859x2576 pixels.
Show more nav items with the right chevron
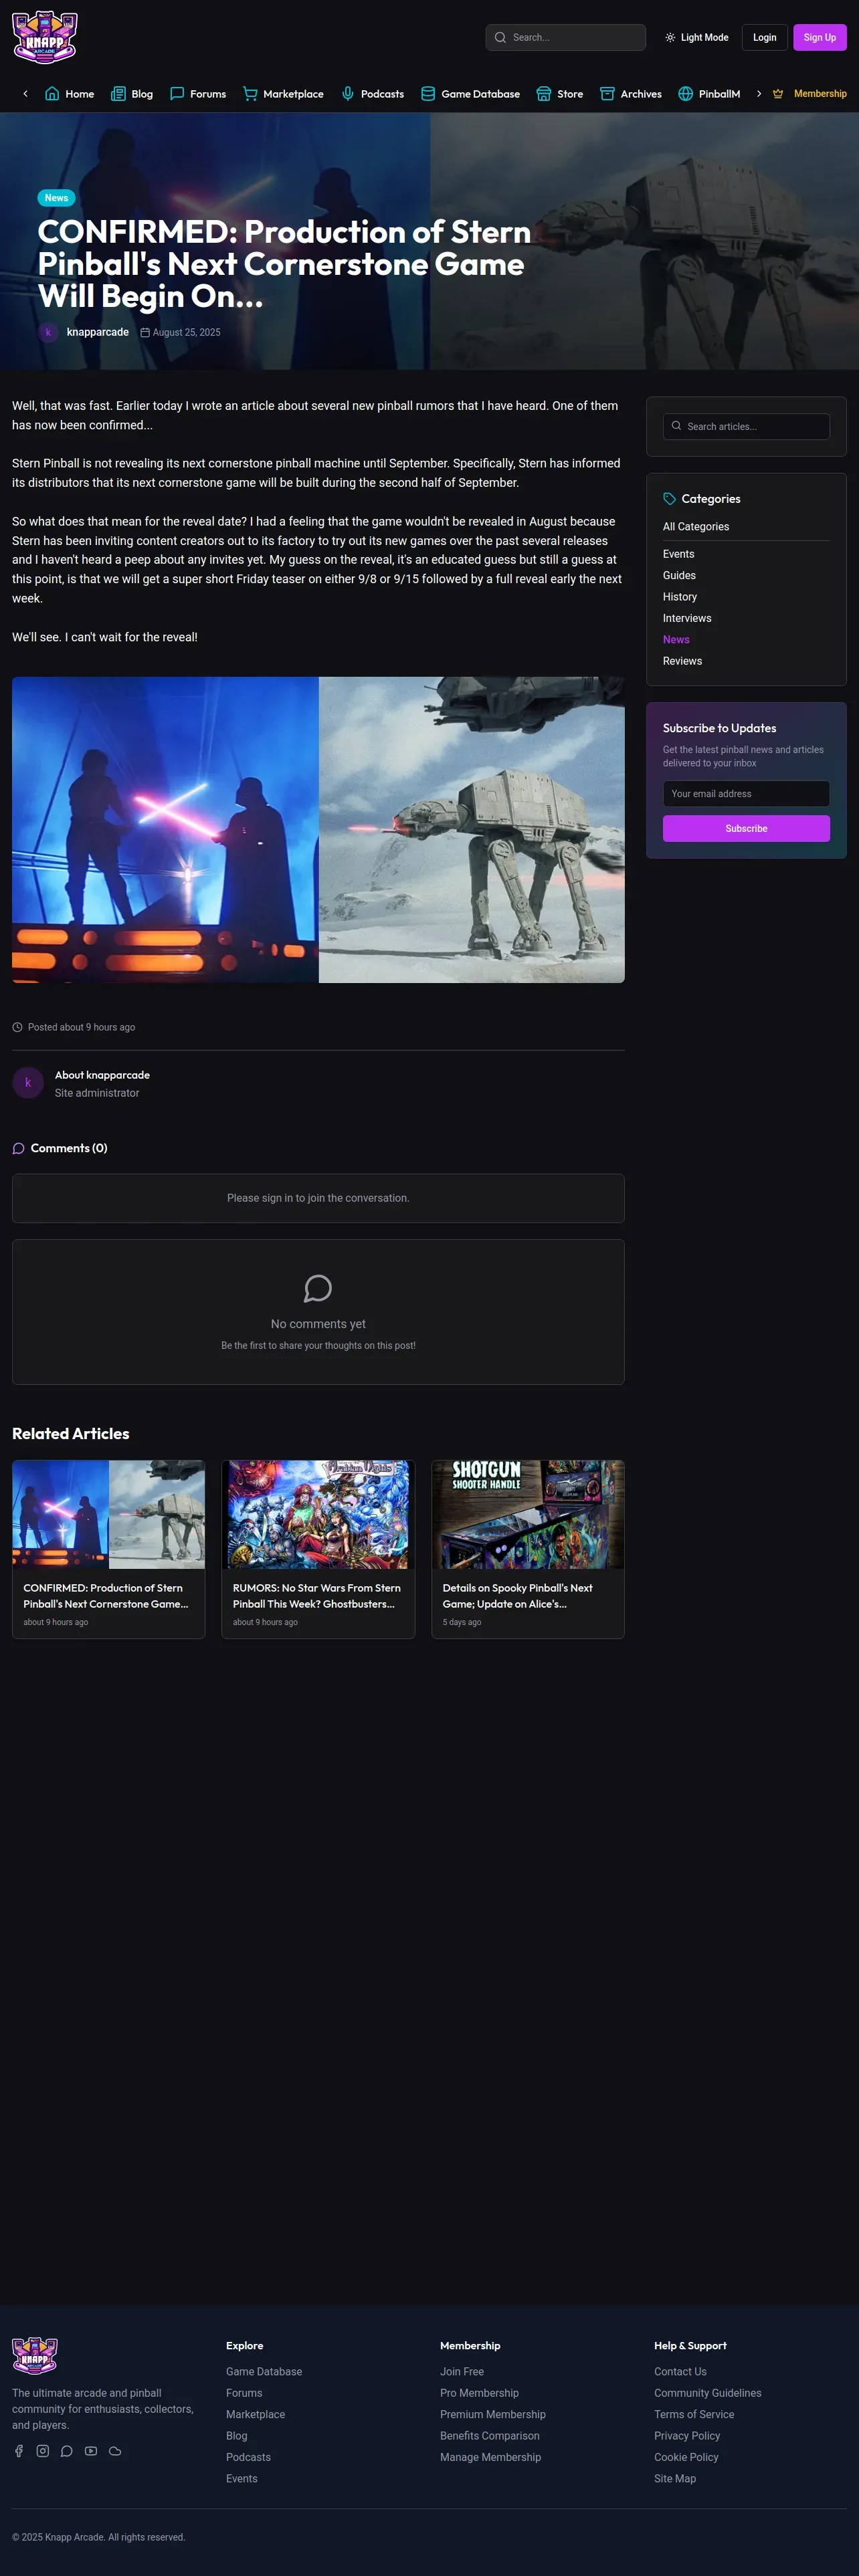[x=759, y=94]
